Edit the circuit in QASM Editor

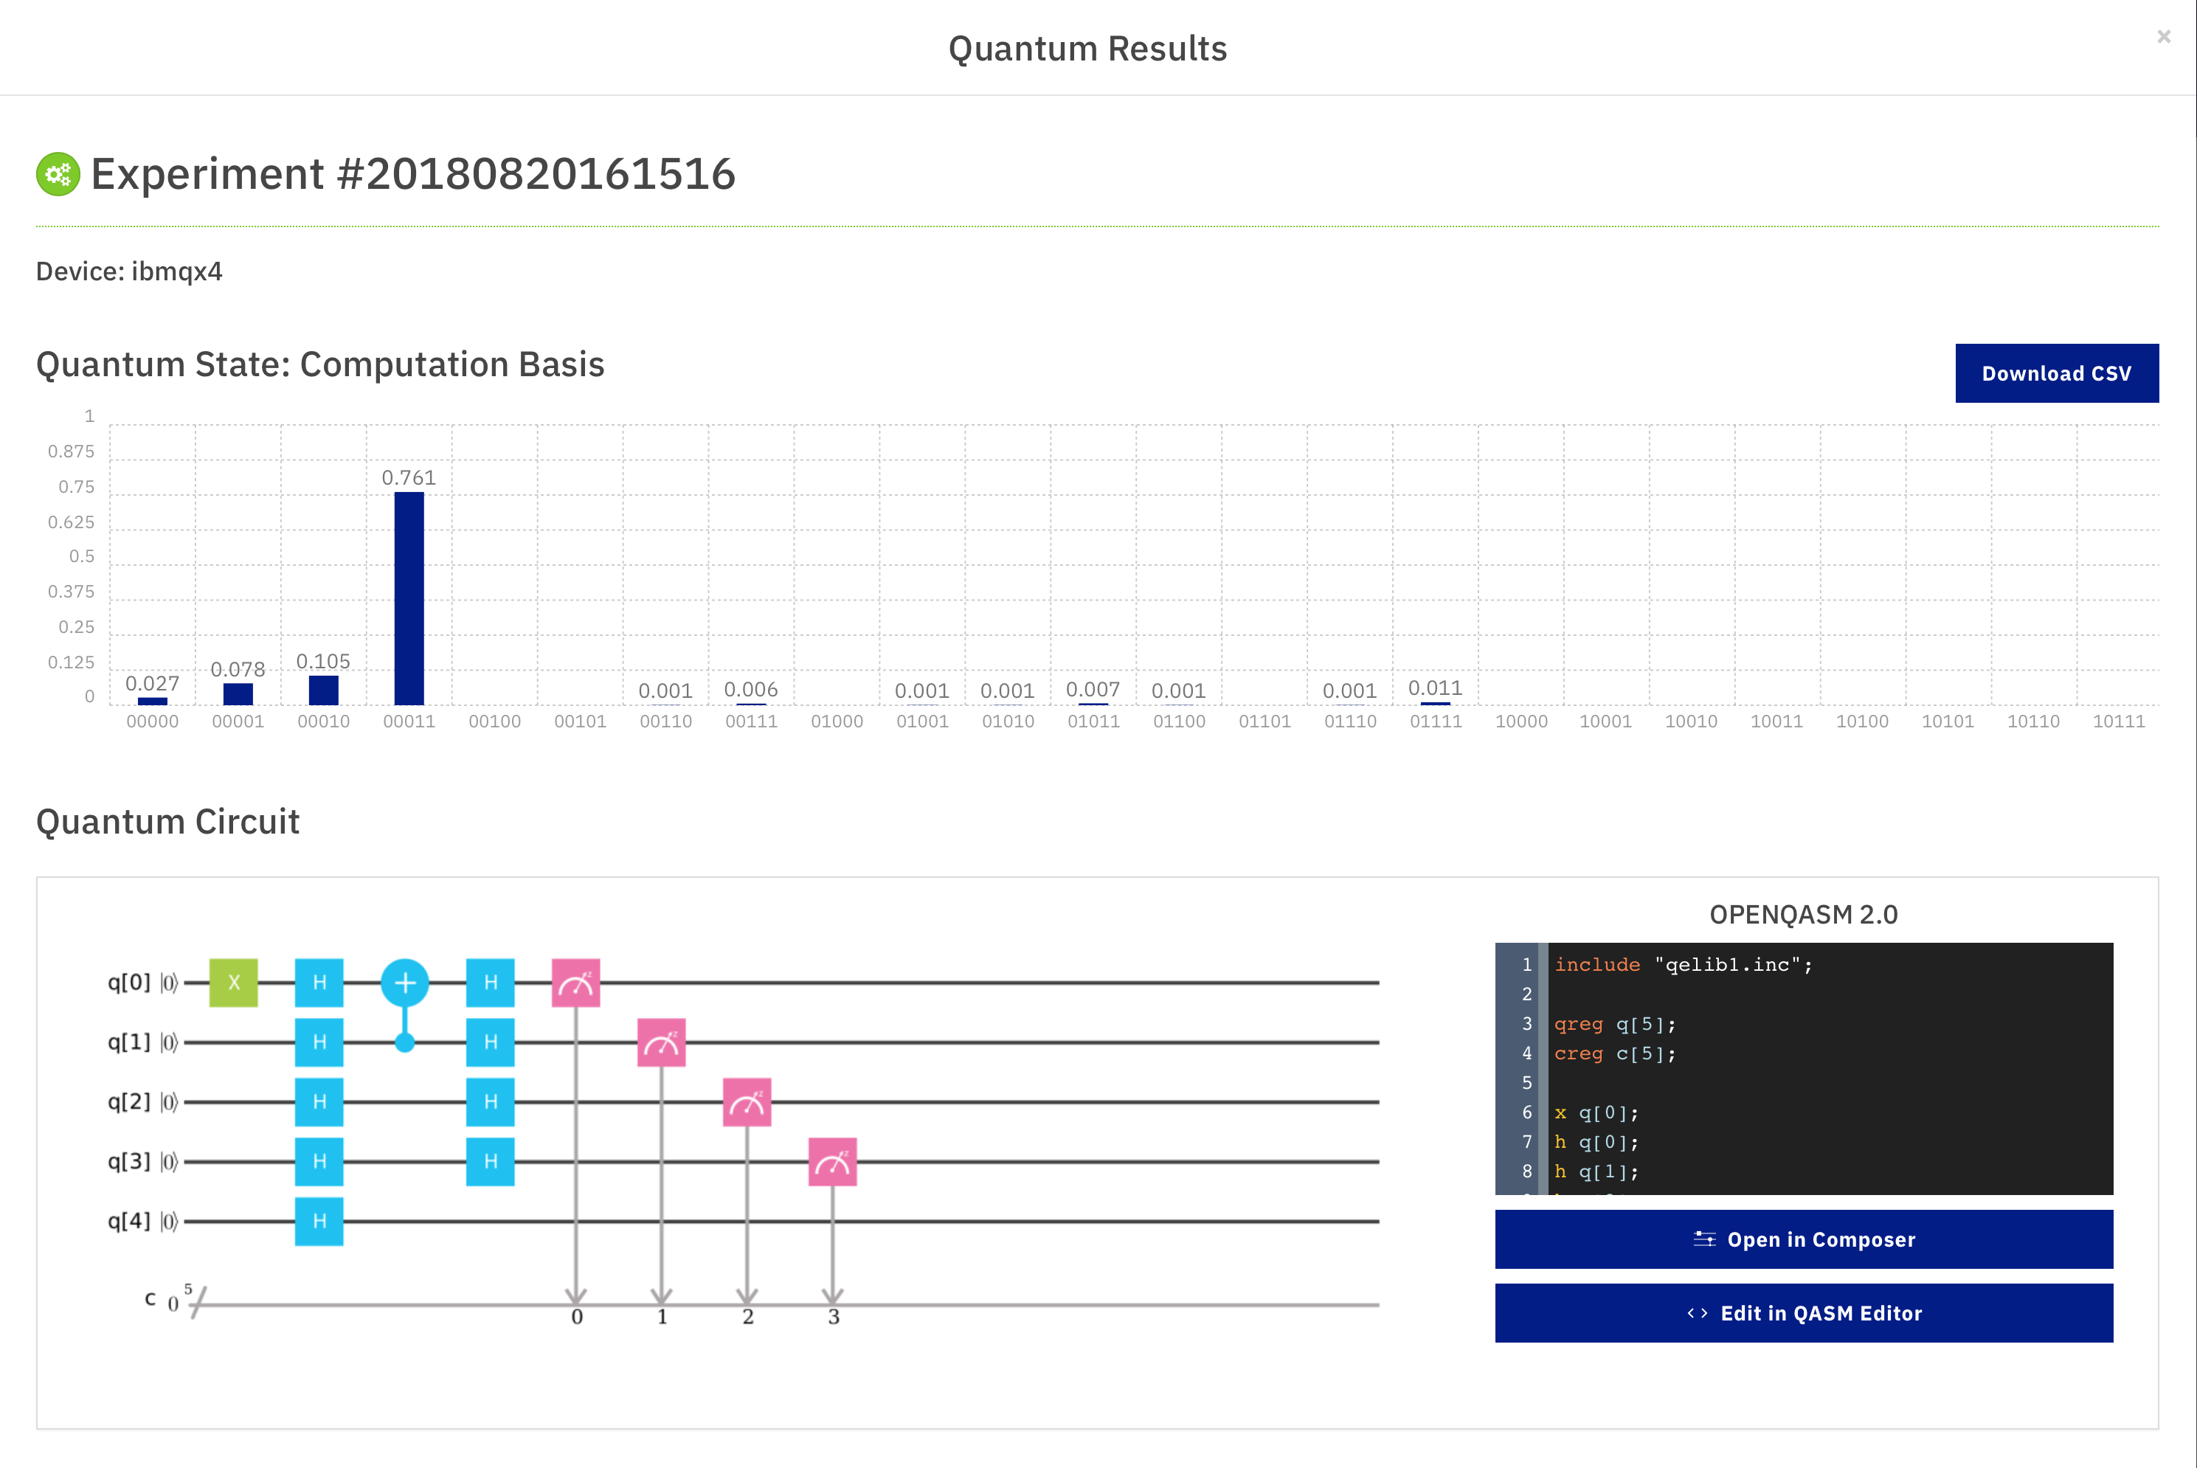(x=1803, y=1312)
